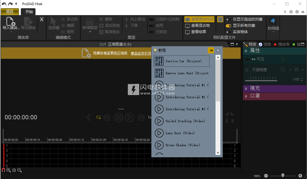Image resolution: width=307 pixels, height=179 pixels.
Task: Select 查看结果 view mode
Action: [196, 32]
